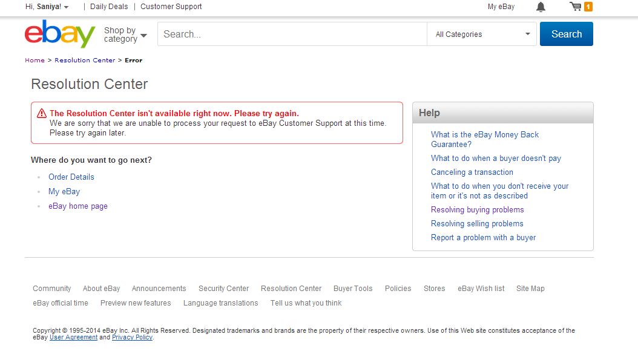The image size is (638, 360).
Task: Open Tell us what you think link
Action: click(x=306, y=303)
